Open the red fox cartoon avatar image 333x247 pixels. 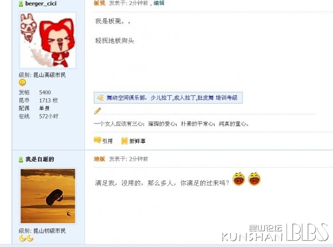(48, 40)
